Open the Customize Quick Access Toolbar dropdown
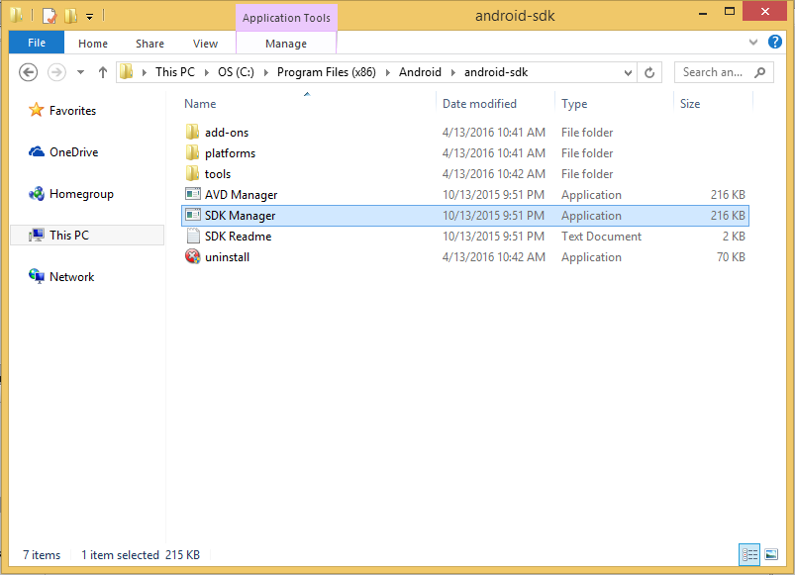The image size is (795, 575). pyautogui.click(x=89, y=15)
